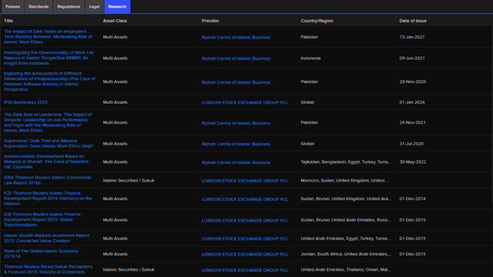
Task: Open the Standards tab
Action: (39, 6)
